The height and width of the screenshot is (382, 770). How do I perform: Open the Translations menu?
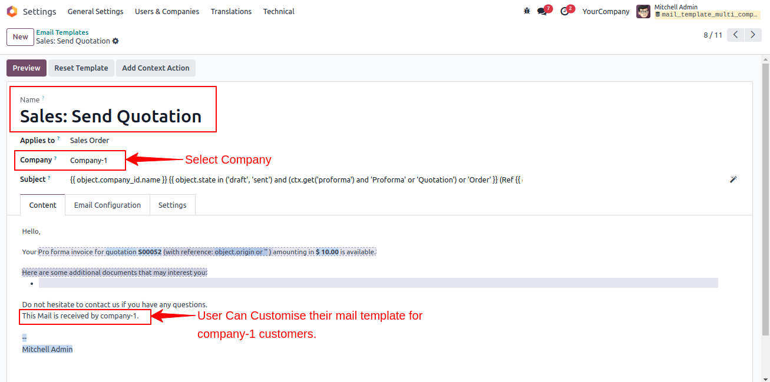pyautogui.click(x=231, y=11)
